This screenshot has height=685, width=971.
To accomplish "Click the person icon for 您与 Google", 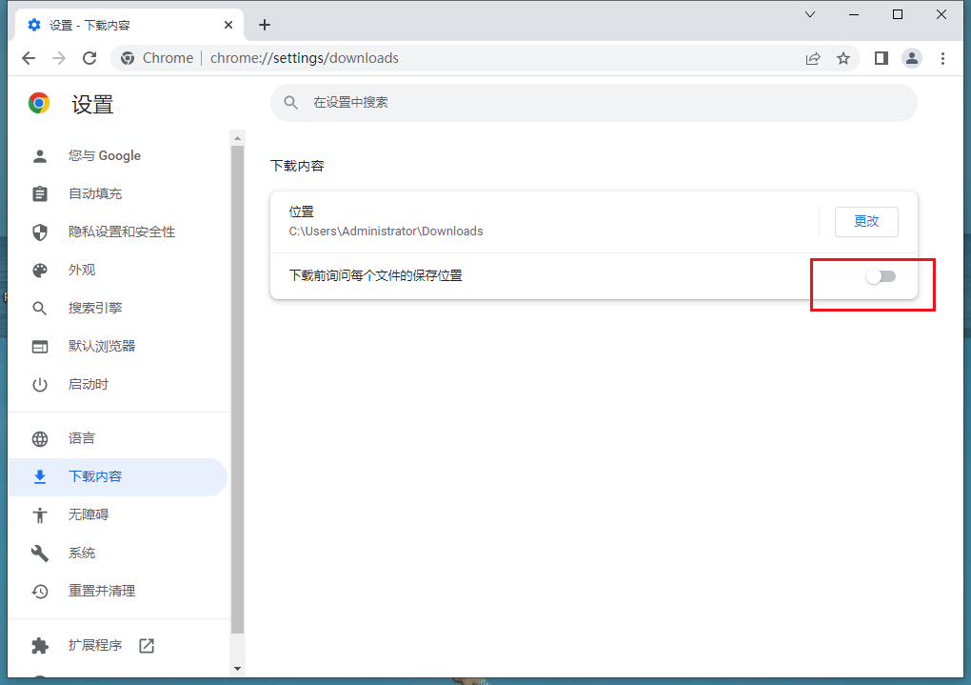I will 40,155.
